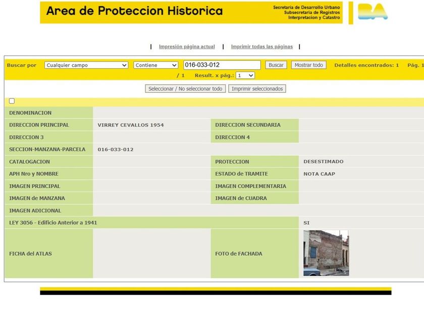Expand the 'Contiene' condition dropdown
This screenshot has width=424, height=318.
click(x=156, y=65)
